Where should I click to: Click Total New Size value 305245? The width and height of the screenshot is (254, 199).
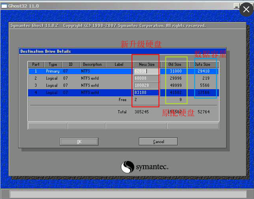tap(142, 112)
